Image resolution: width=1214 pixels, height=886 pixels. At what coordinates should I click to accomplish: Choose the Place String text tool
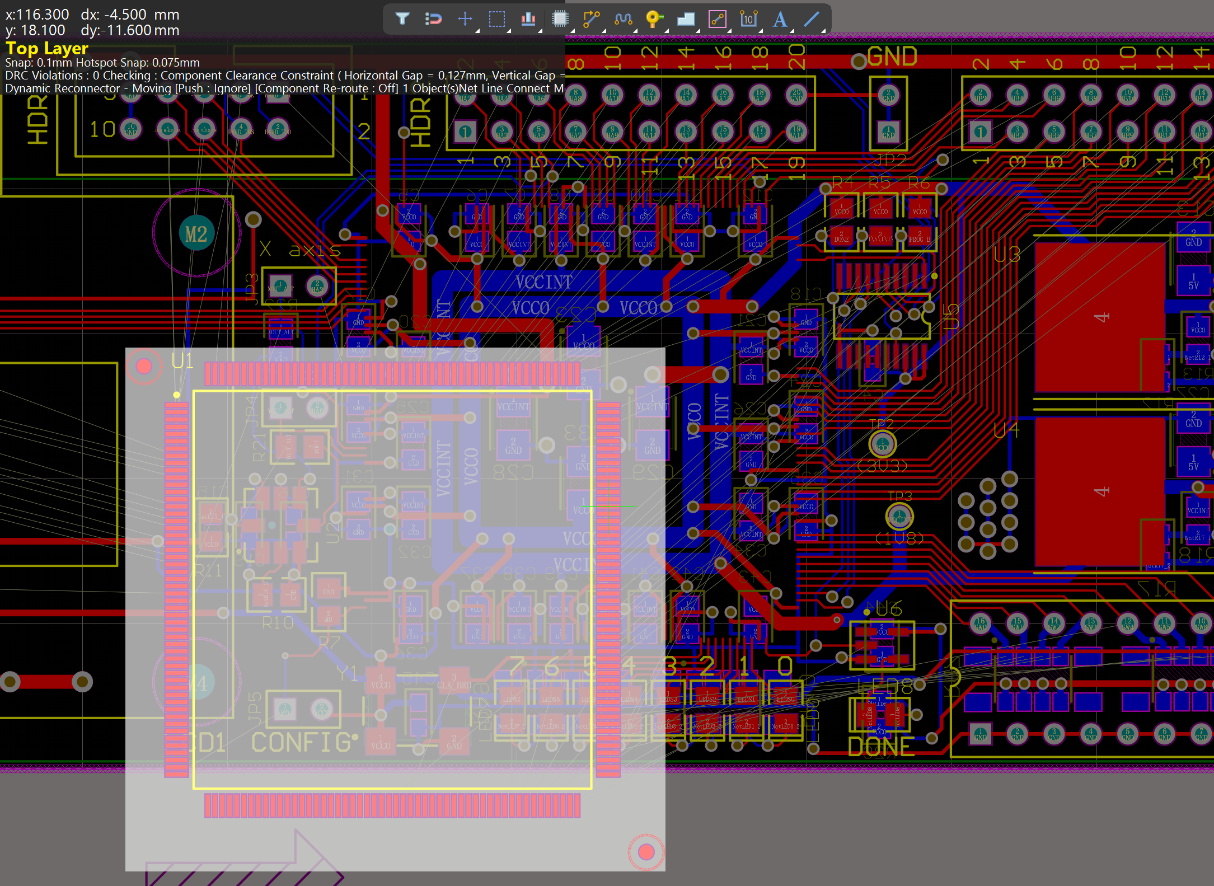pyautogui.click(x=780, y=19)
